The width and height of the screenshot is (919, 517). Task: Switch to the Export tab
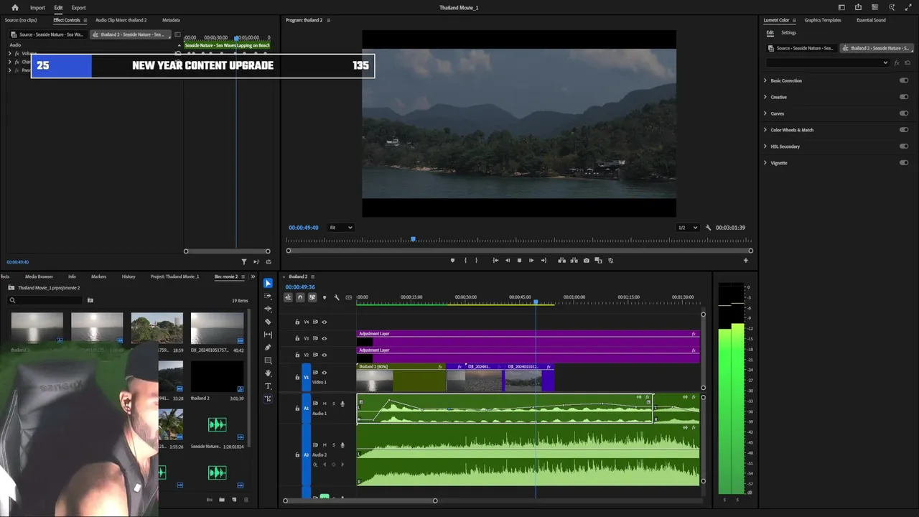(x=78, y=8)
